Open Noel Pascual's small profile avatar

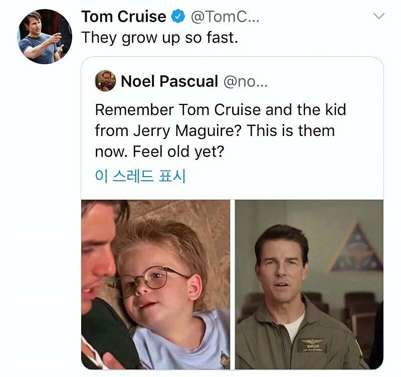(105, 81)
